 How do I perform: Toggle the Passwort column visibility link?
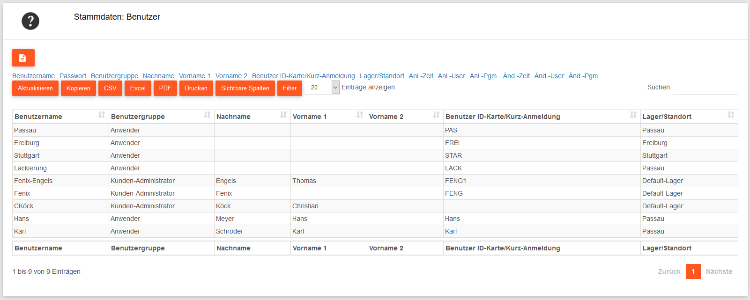(73, 76)
